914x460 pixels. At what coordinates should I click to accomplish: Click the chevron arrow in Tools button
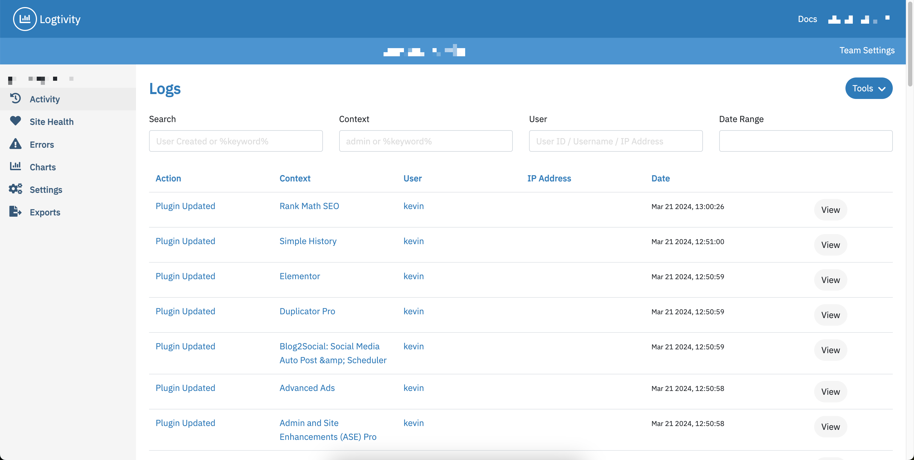882,89
